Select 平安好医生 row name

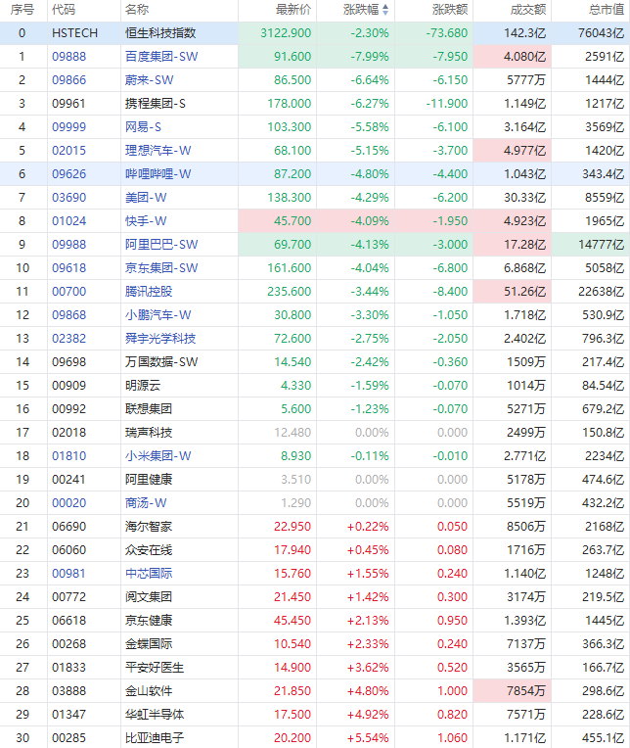tap(155, 668)
